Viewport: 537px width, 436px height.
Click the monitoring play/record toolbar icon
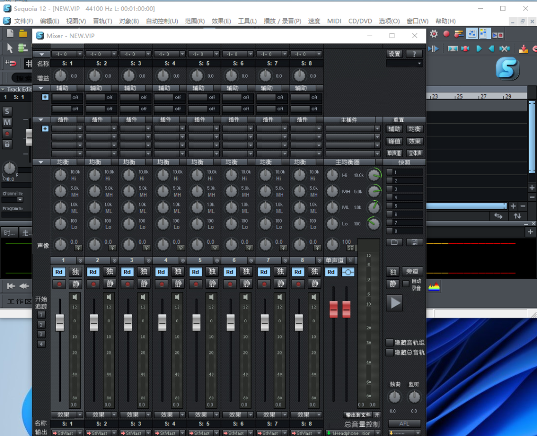(498, 35)
